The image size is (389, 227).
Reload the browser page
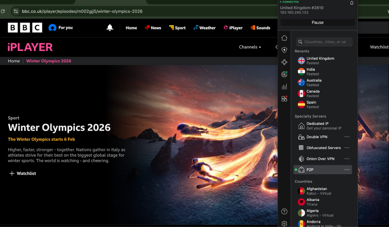[x=3, y=11]
